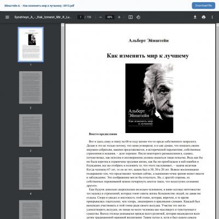Click the PDF file name in toolbar
The image size is (219, 219).
pos(42,17)
